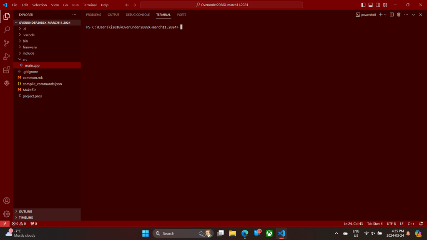Change the LF line ending setting
This screenshot has height=240, width=427.
401,223
